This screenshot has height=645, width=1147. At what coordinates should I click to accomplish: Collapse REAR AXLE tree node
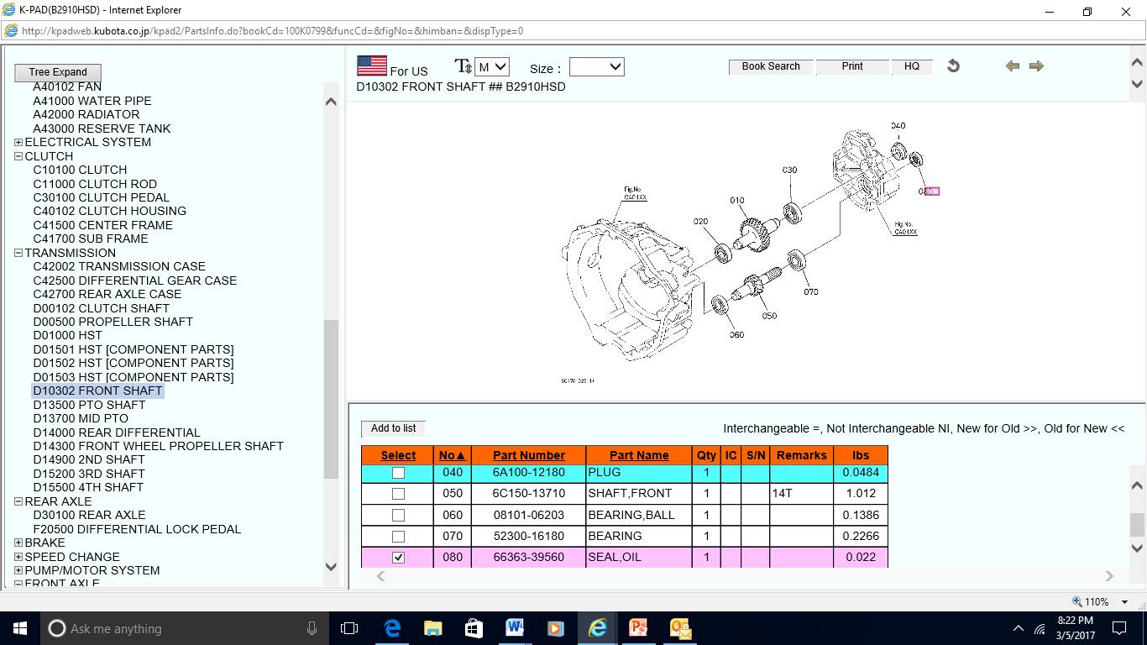pos(18,501)
